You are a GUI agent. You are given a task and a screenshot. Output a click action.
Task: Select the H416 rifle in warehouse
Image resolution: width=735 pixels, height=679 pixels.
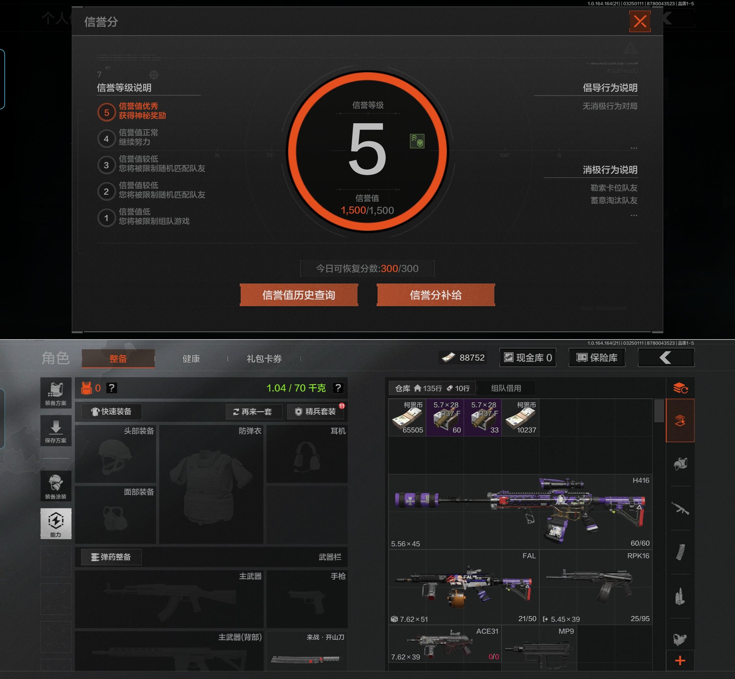click(x=520, y=511)
